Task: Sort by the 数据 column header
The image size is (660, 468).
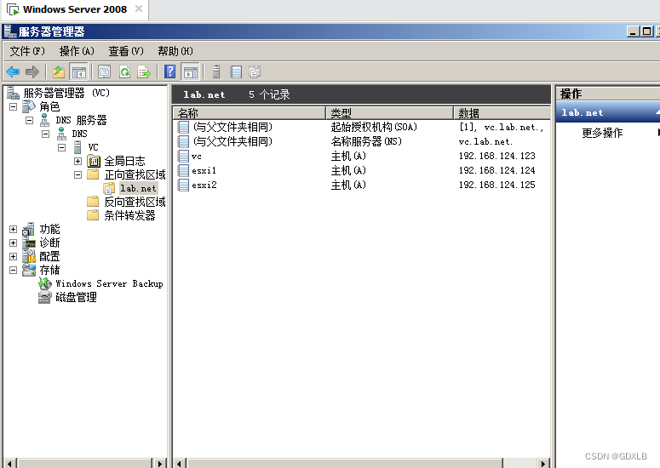Action: [x=502, y=113]
